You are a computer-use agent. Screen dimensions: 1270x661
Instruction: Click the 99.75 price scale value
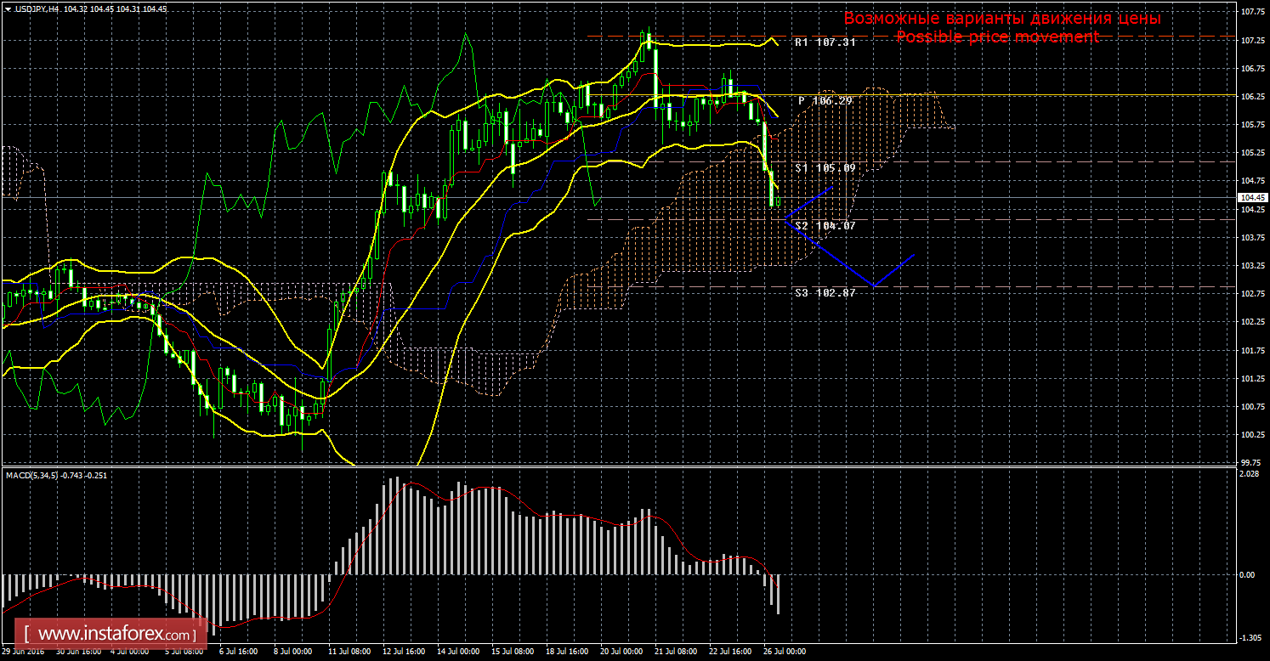click(x=1252, y=462)
